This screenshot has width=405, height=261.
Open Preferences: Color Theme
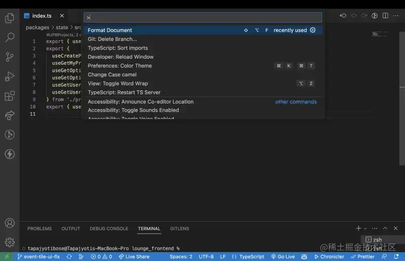pos(203,66)
